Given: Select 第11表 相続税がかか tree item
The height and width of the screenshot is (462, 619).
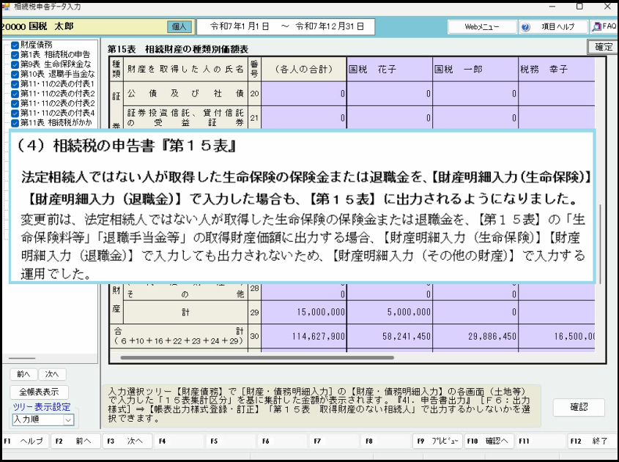Looking at the screenshot, I should point(56,123).
